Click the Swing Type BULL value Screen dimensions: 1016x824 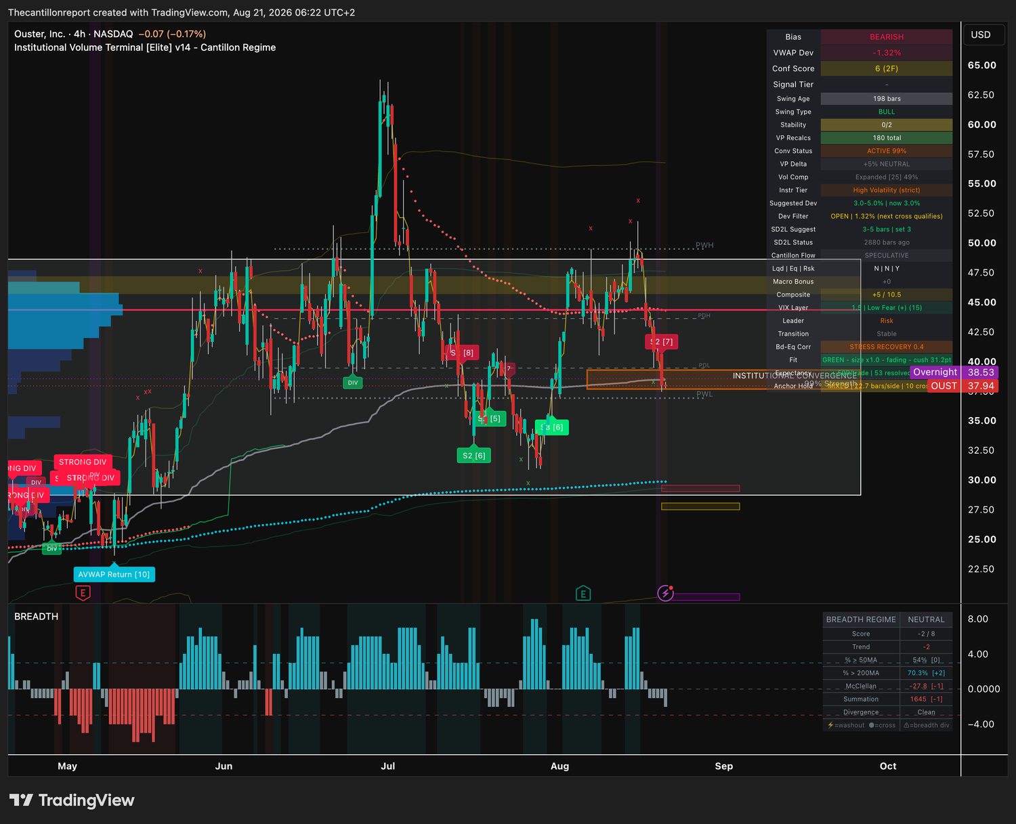click(887, 112)
